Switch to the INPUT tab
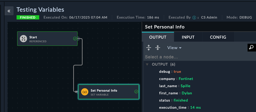Viewport: 256px width, 112px height. (188, 37)
